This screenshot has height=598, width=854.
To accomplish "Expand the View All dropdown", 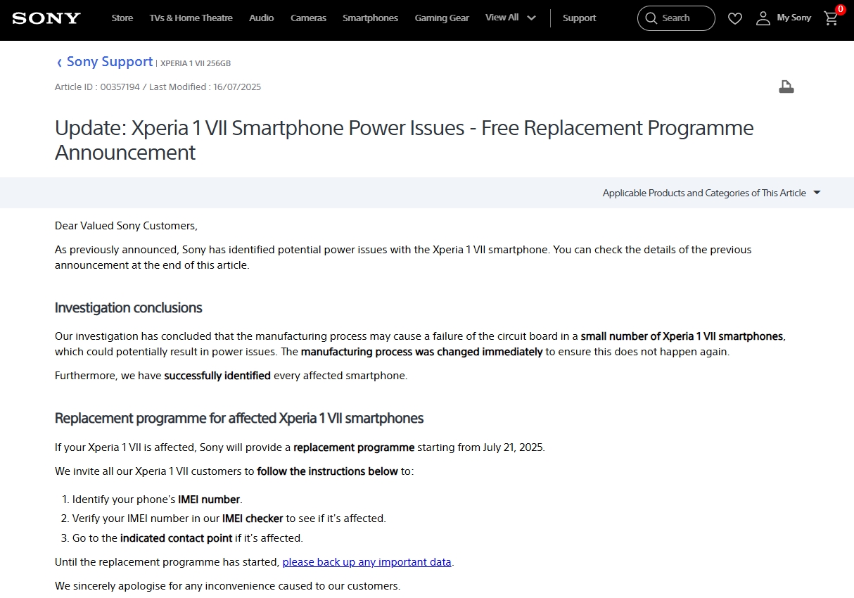I will click(x=511, y=18).
